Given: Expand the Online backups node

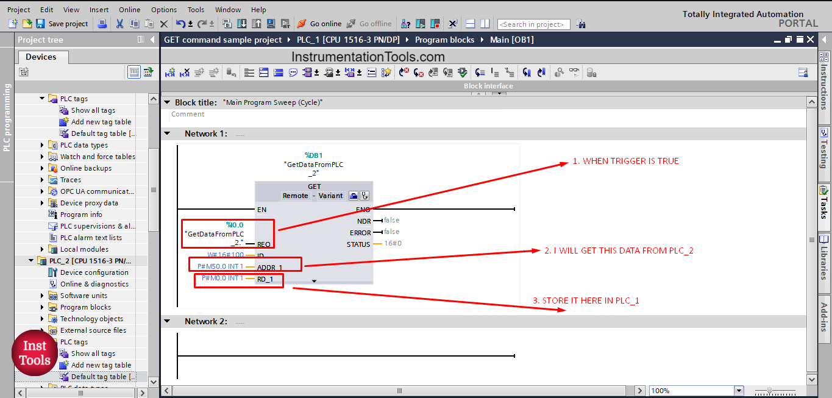Looking at the screenshot, I should [42, 168].
